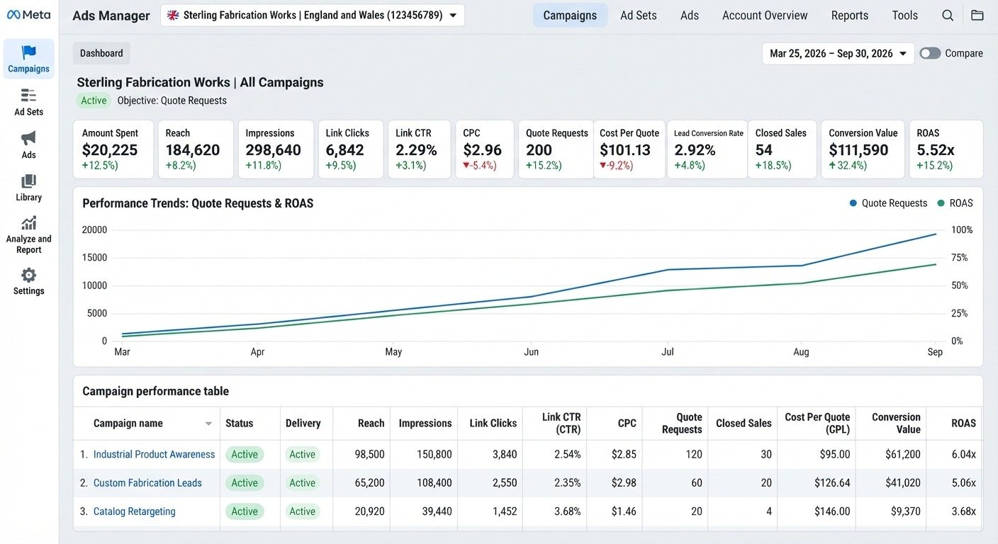The height and width of the screenshot is (544, 998).
Task: Click the Conversion Value metric card
Action: 863,149
